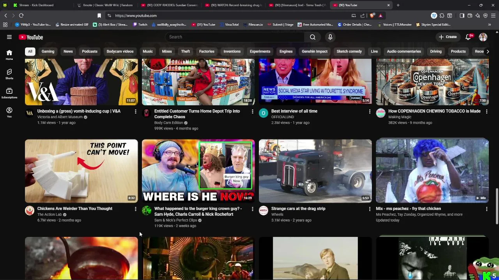Open the Brave shields lion icon
Screen dimensions: 499x280
click(372, 16)
